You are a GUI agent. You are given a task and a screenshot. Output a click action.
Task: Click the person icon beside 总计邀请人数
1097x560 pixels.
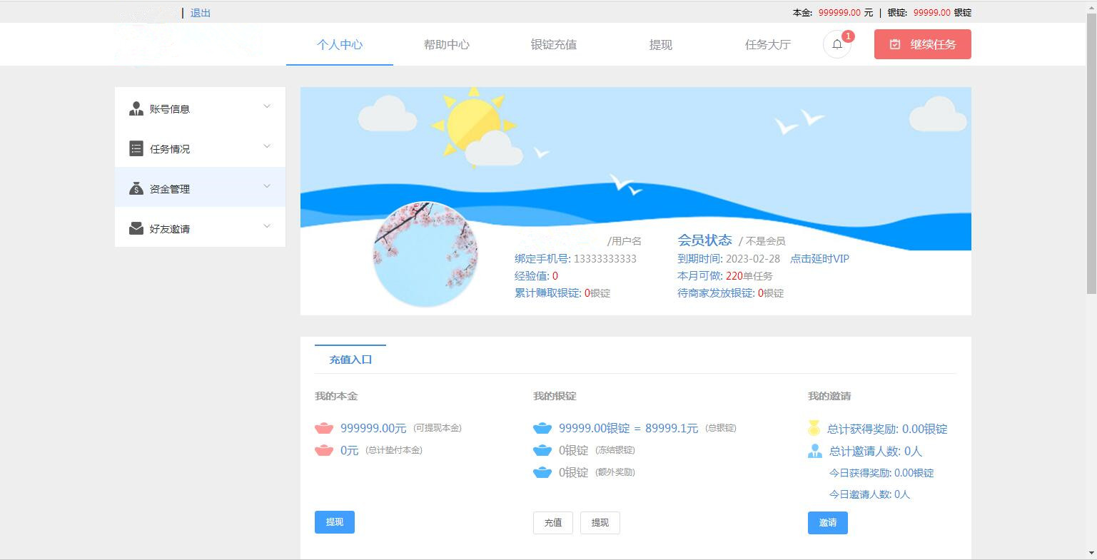(x=815, y=451)
